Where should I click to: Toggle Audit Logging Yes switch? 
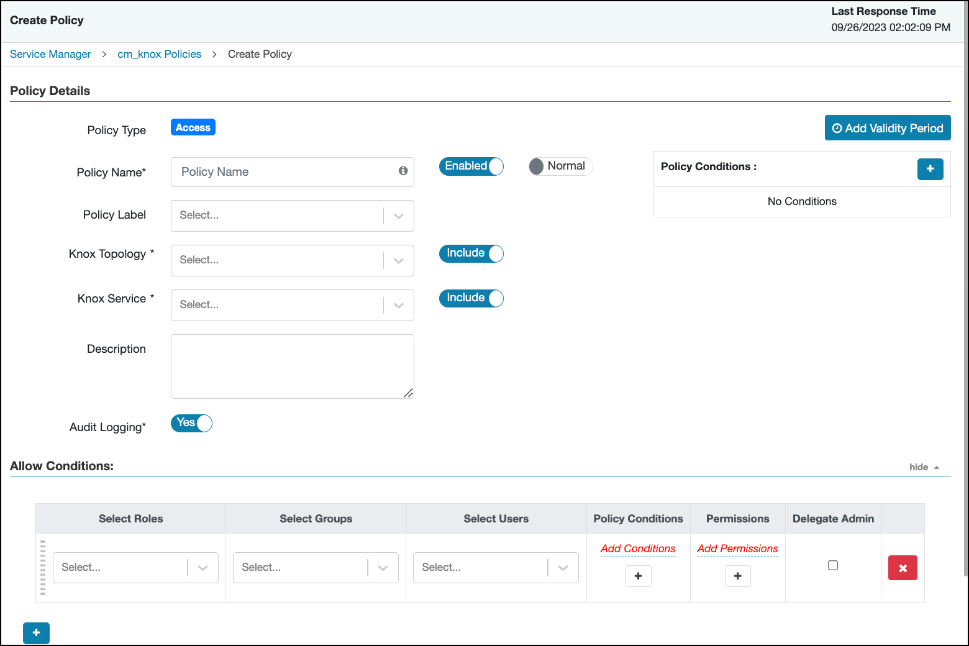[x=191, y=423]
